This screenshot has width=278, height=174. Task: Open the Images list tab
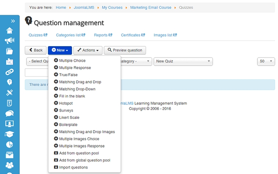pos(163,35)
